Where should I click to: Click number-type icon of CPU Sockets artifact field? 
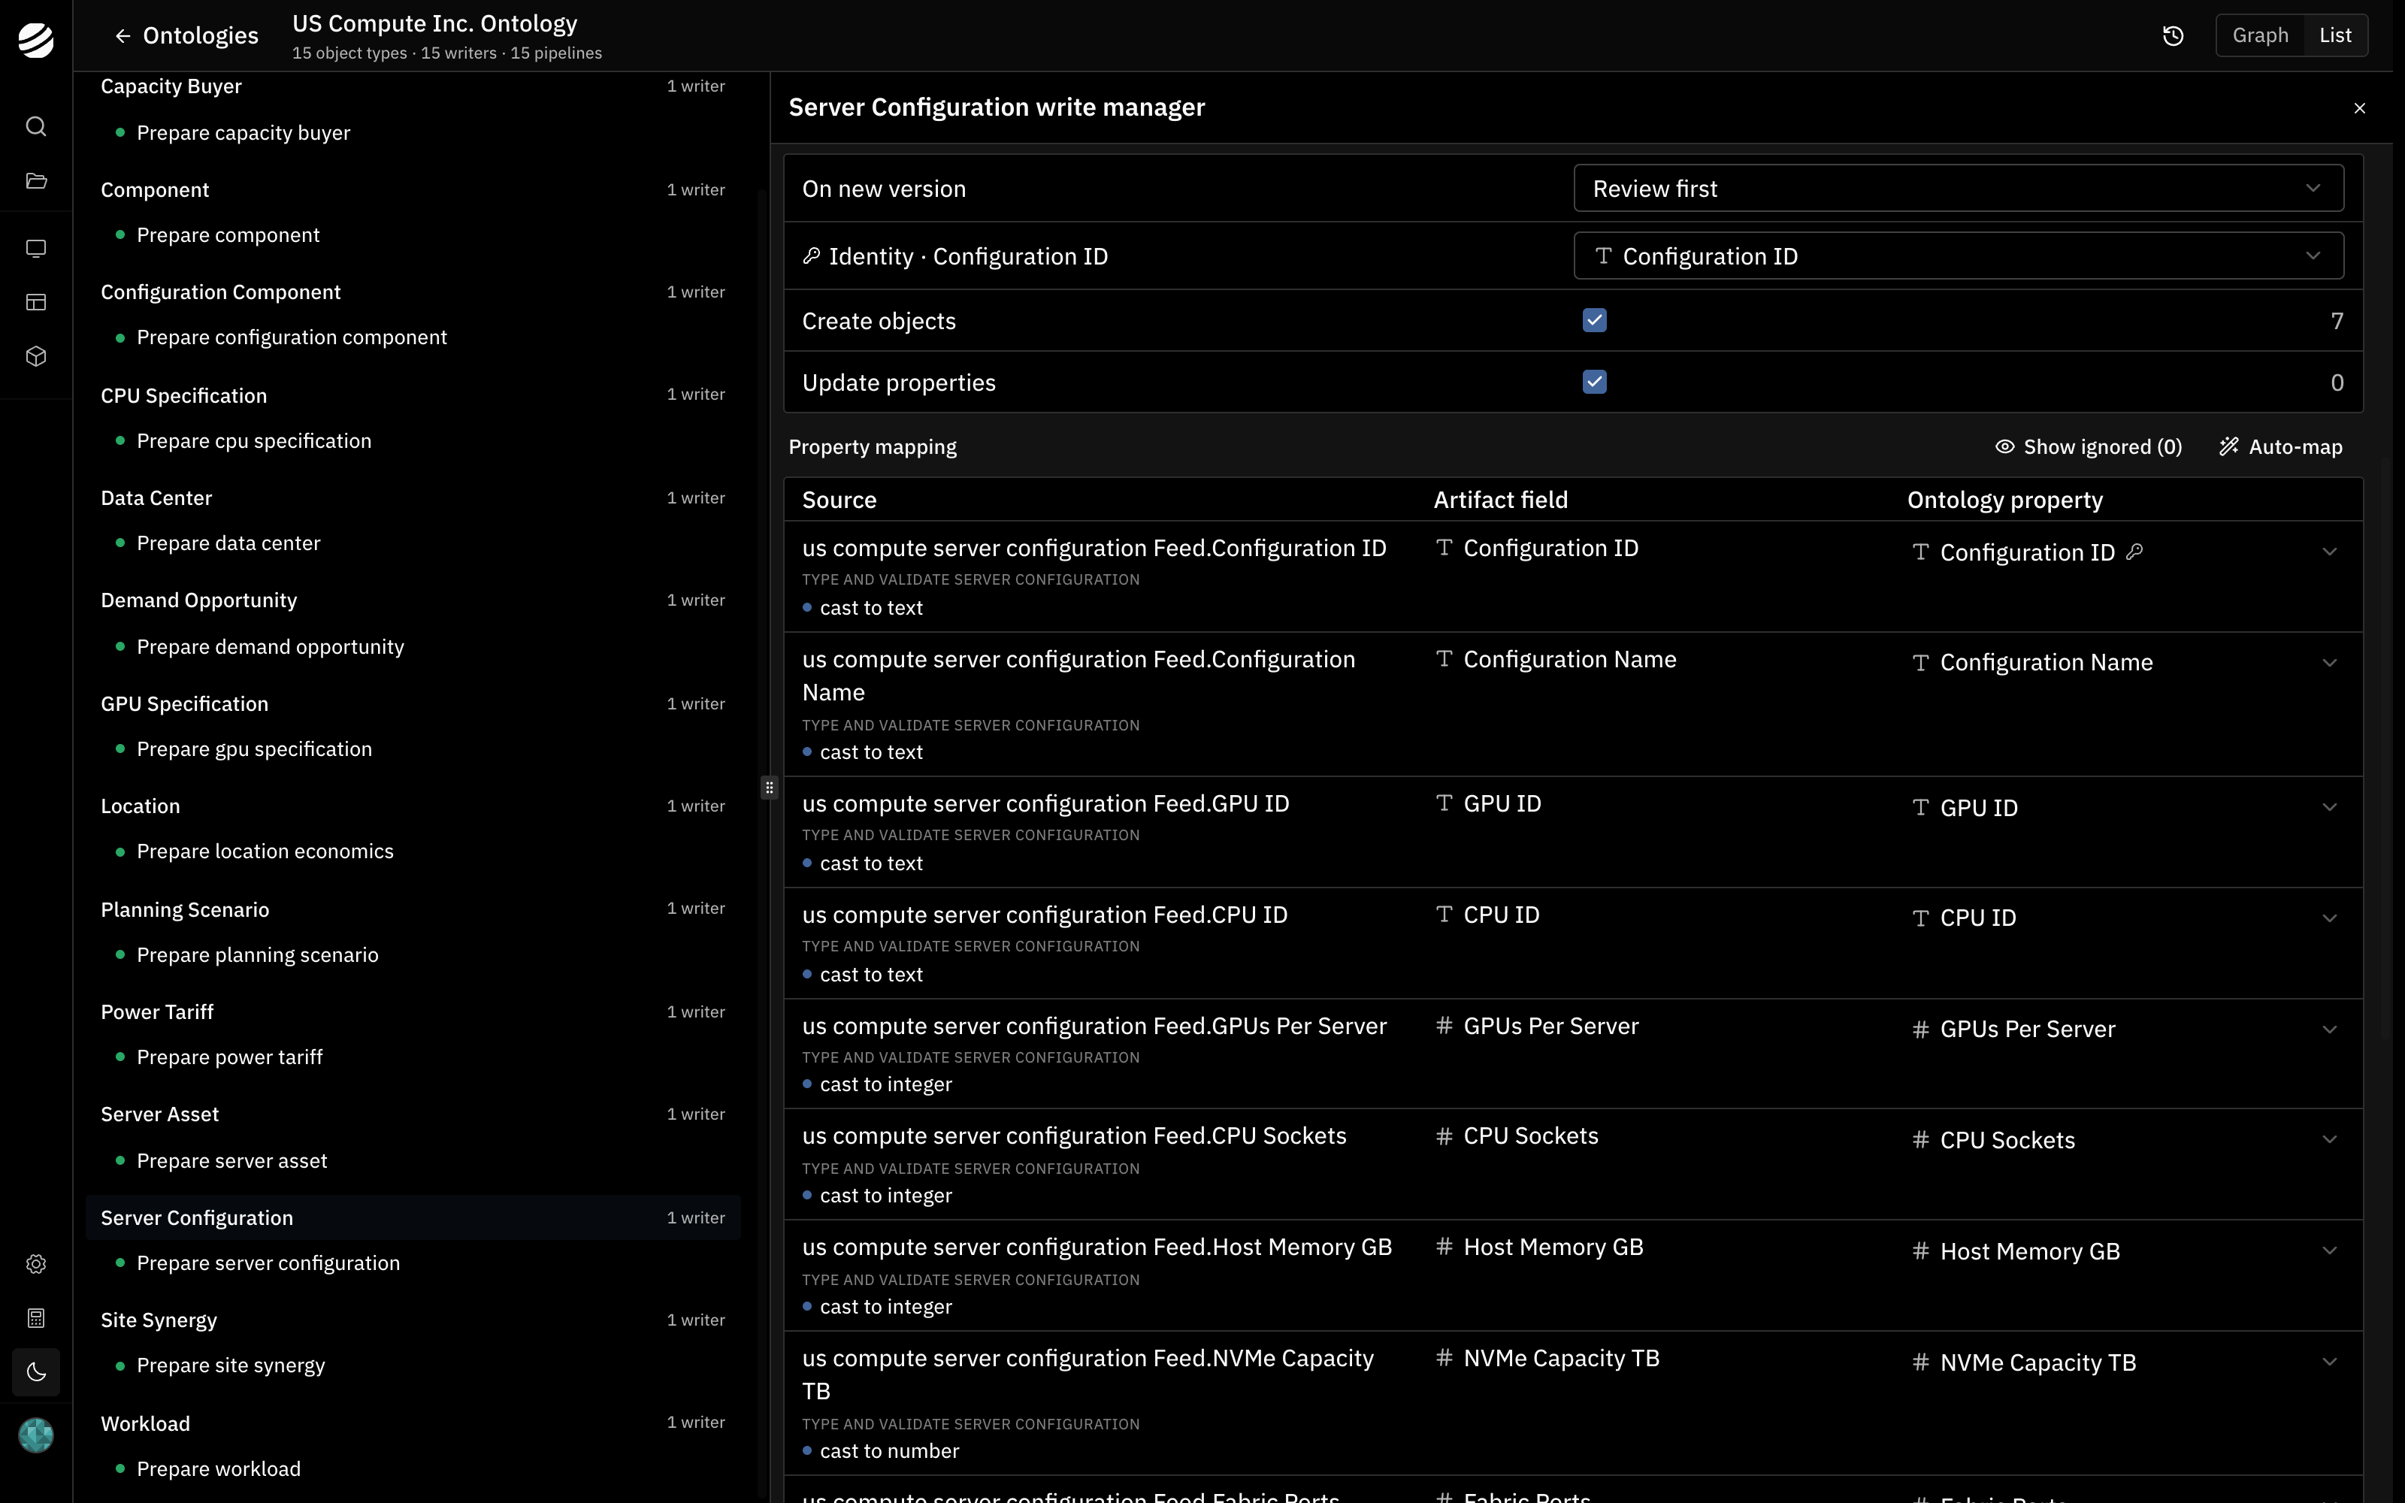point(1444,1136)
